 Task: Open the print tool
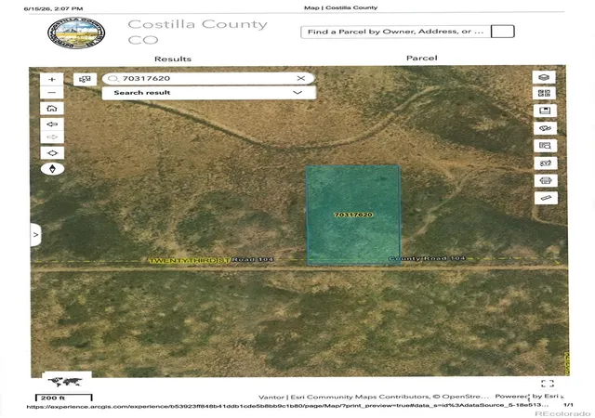pyautogui.click(x=546, y=180)
